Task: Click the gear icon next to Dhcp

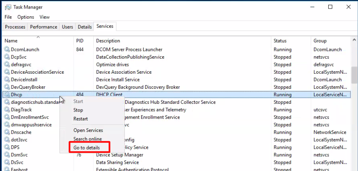Action: tap(7, 94)
